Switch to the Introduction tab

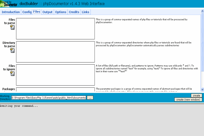click(x=11, y=12)
